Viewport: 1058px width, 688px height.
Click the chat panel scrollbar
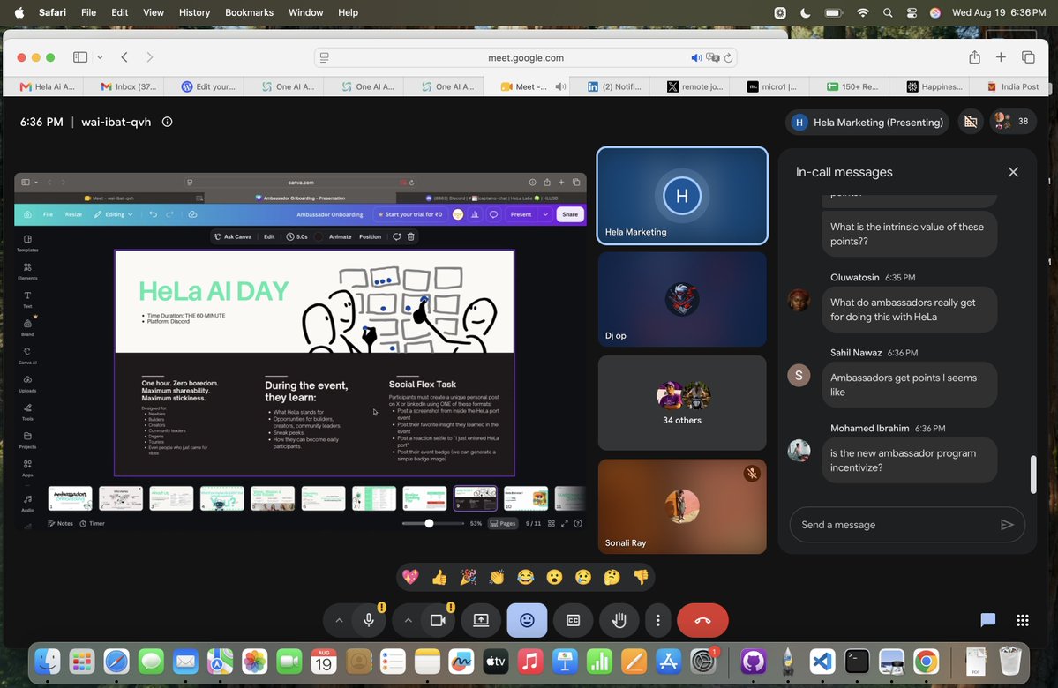click(1033, 475)
